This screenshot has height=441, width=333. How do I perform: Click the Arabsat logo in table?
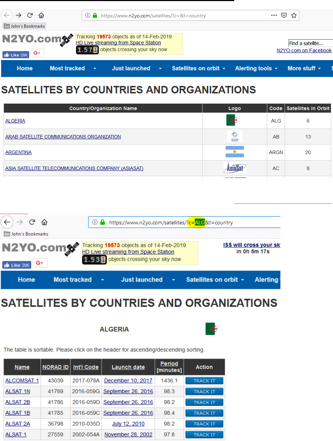tap(235, 136)
